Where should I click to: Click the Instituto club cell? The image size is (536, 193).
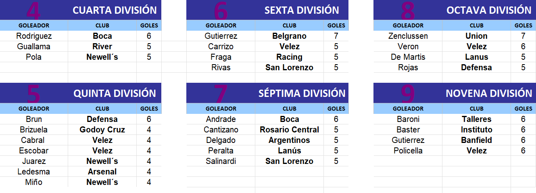476,130
